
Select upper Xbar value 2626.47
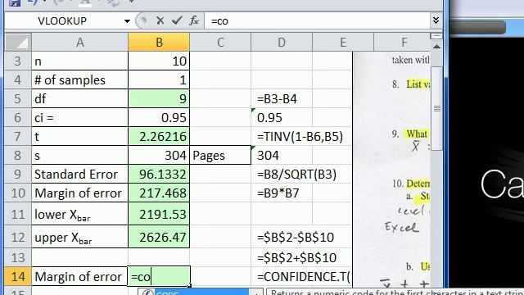coord(159,237)
